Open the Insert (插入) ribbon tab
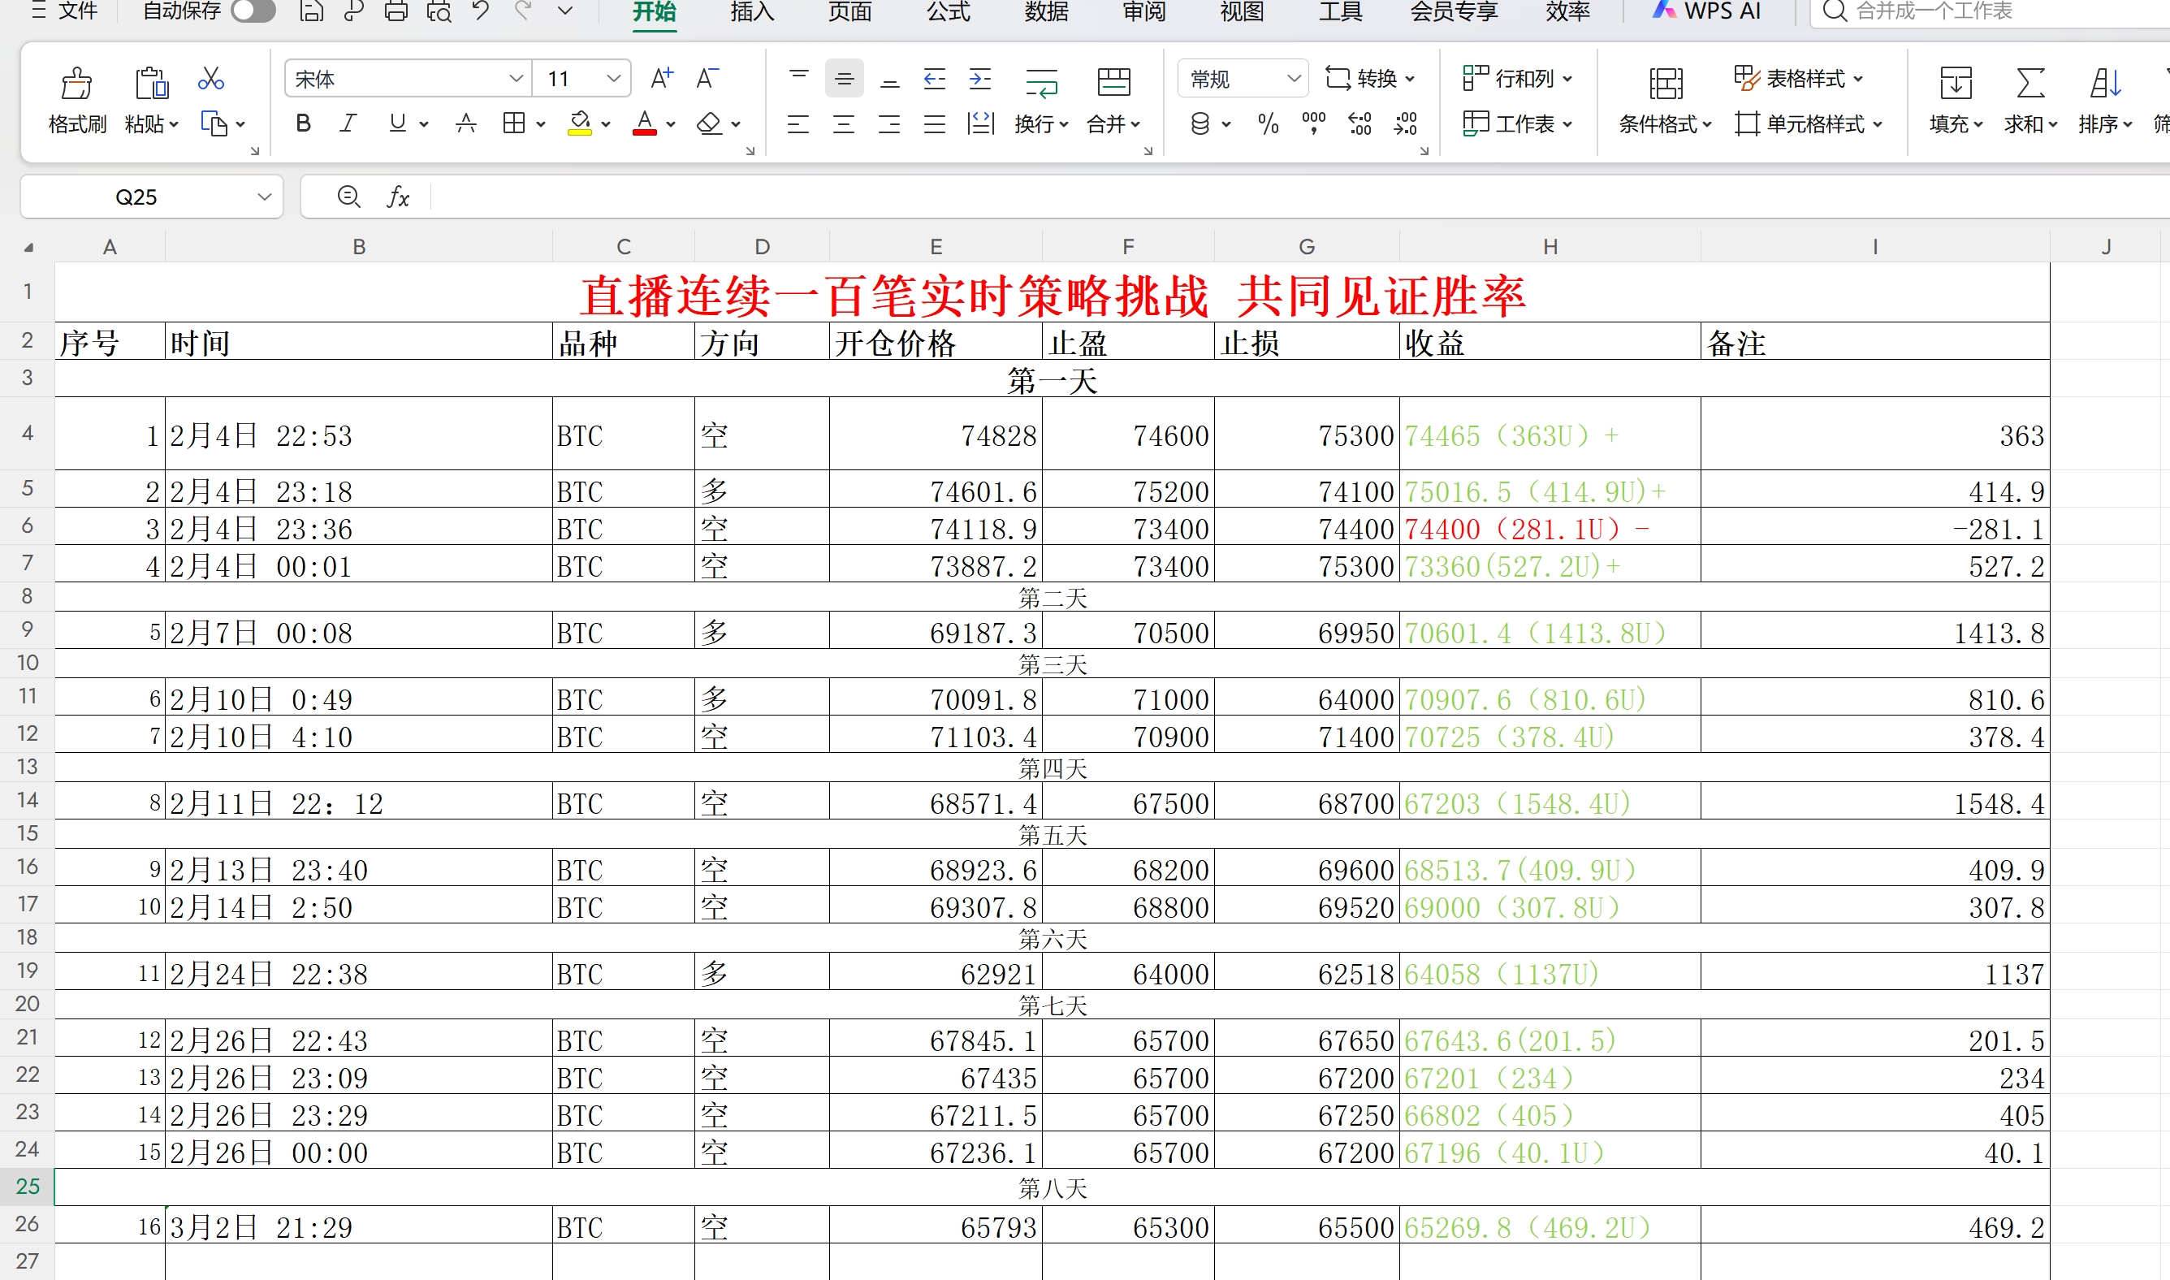The image size is (2170, 1280). coord(751,12)
